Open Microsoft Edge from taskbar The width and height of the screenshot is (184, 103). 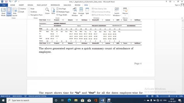[69, 100]
